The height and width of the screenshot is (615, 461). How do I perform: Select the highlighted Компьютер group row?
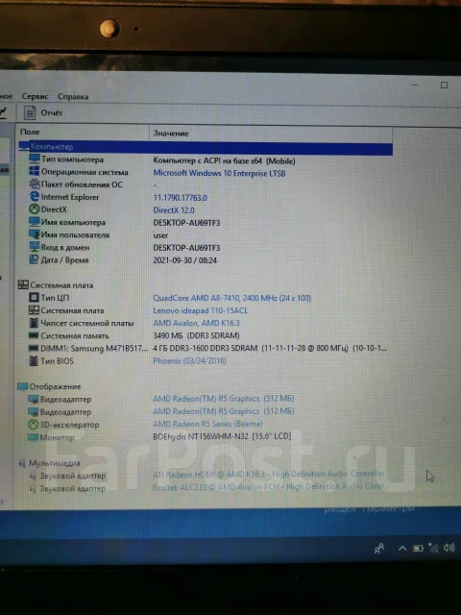206,147
